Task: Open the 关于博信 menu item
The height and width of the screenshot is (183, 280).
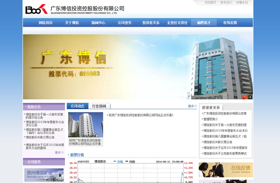Action: tap(72, 23)
